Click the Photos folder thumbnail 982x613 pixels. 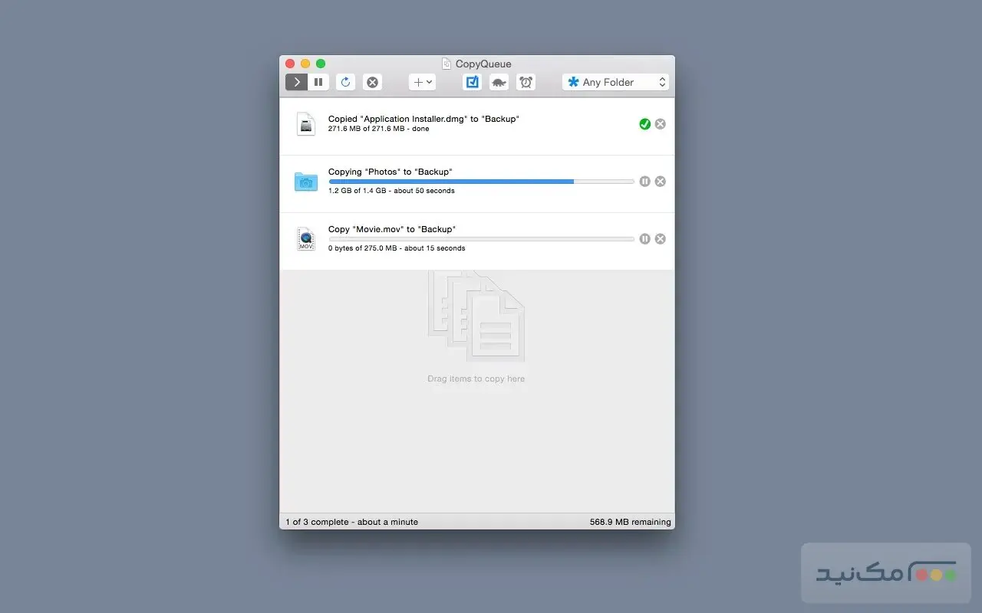click(x=305, y=181)
